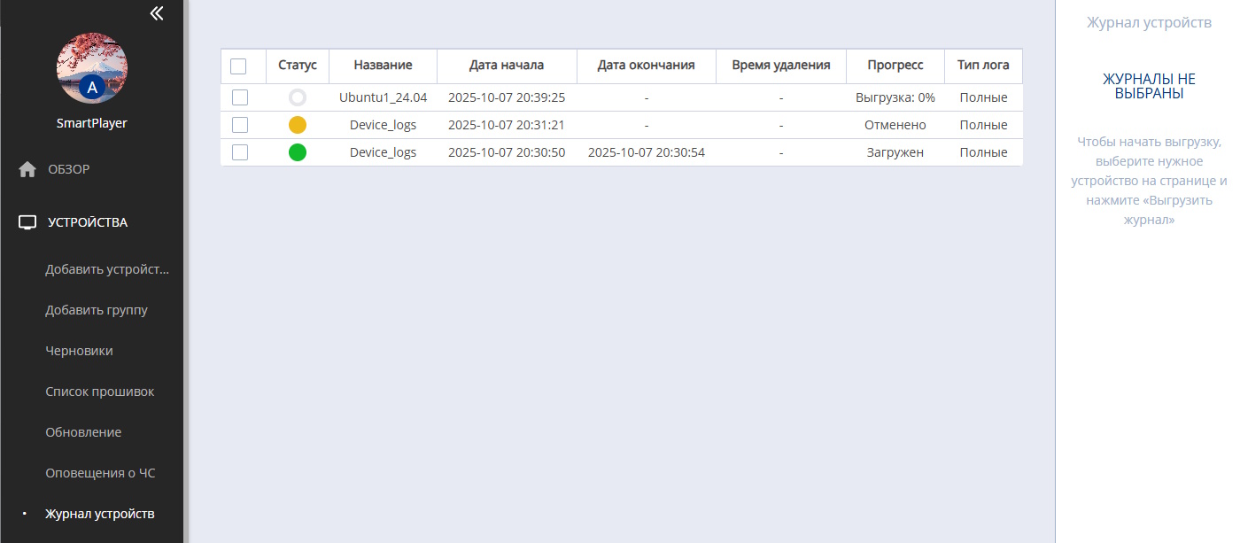Click the Прогресс column header
This screenshot has height=543, width=1240.
coord(895,66)
